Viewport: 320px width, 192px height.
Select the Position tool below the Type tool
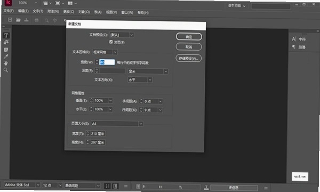tap(6, 42)
